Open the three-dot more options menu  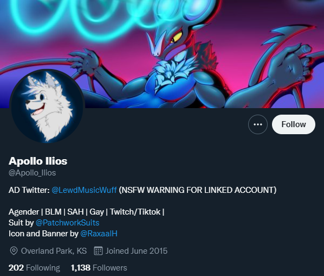tap(258, 124)
